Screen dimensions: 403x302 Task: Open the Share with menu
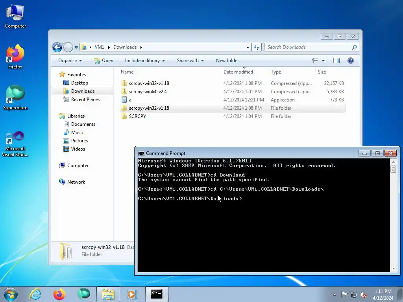tap(190, 61)
